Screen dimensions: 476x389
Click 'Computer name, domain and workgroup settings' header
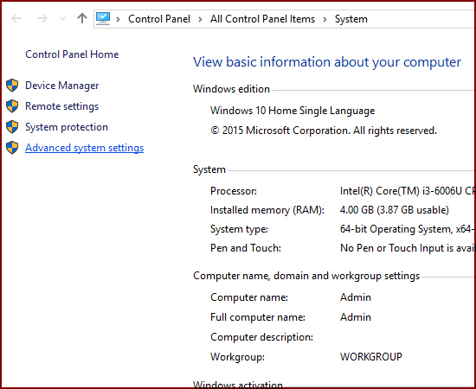click(306, 276)
